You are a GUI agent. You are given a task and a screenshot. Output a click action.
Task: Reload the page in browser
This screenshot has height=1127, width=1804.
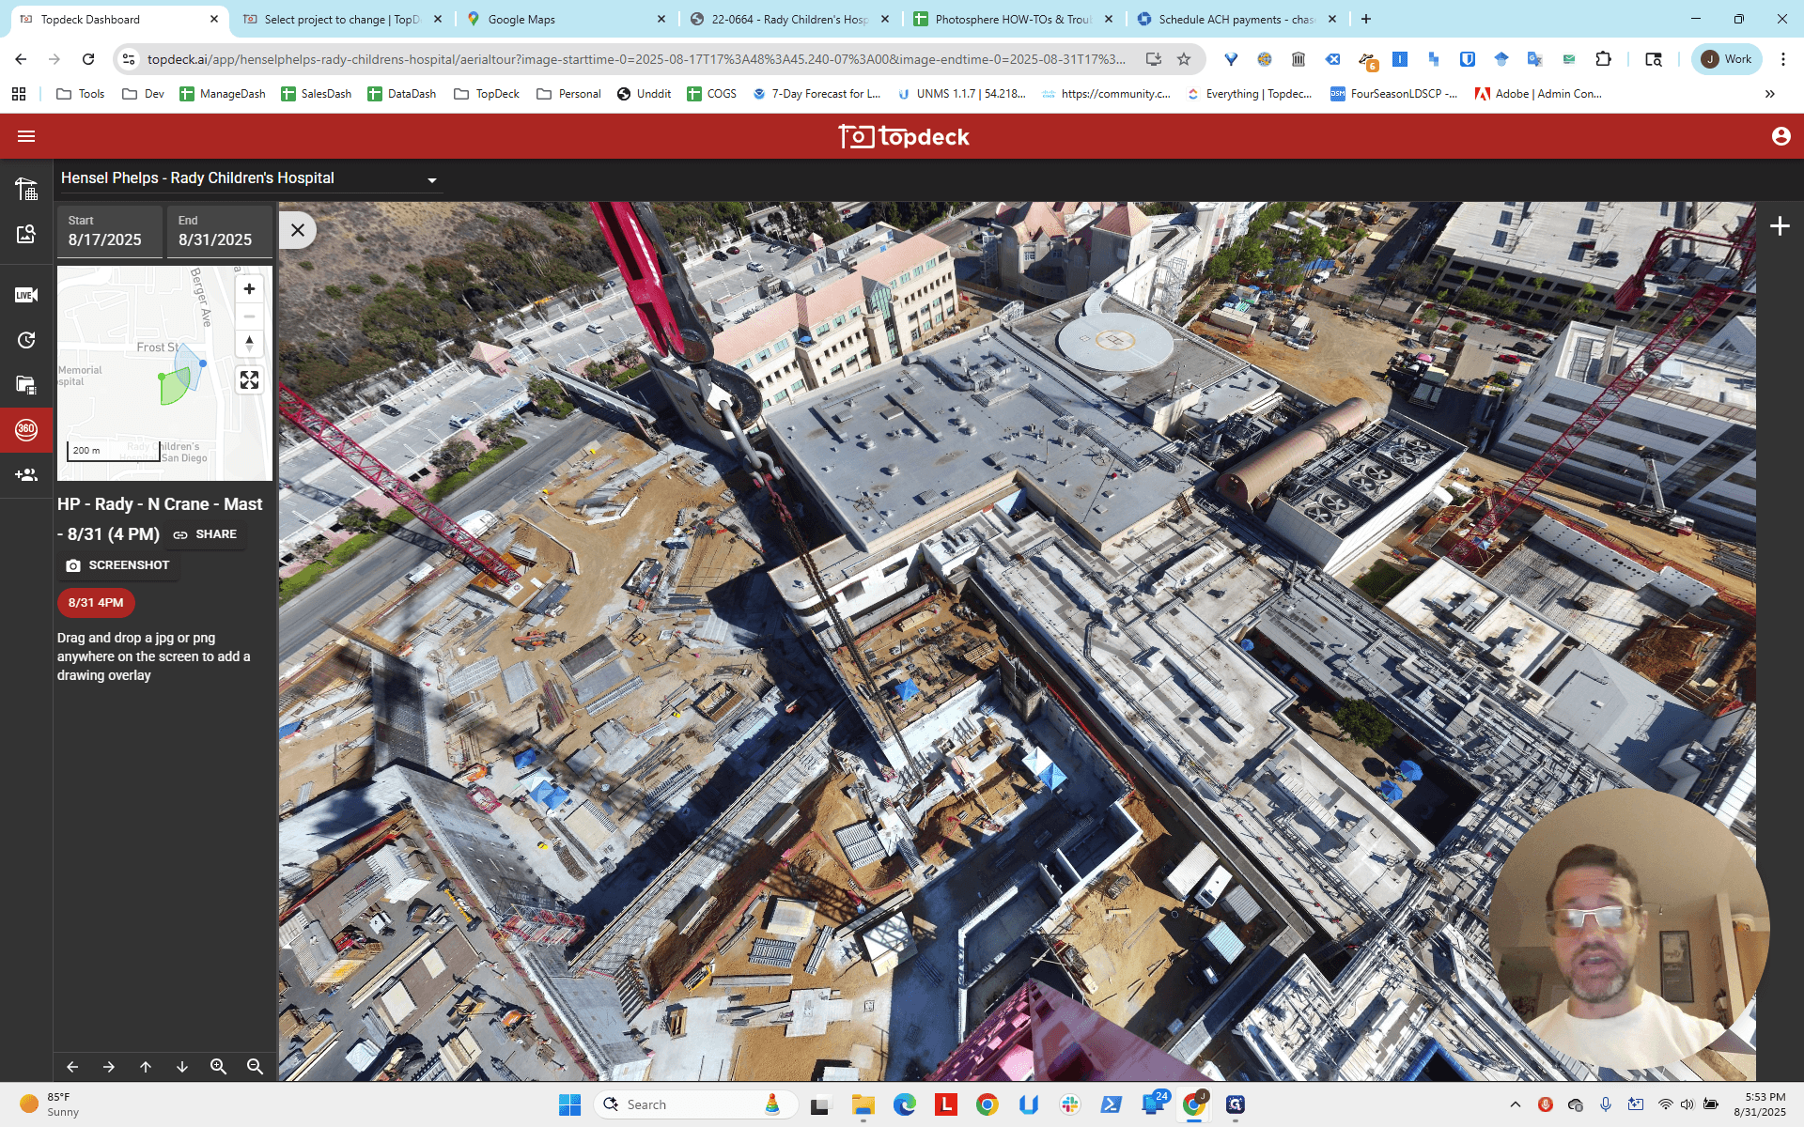(x=88, y=59)
